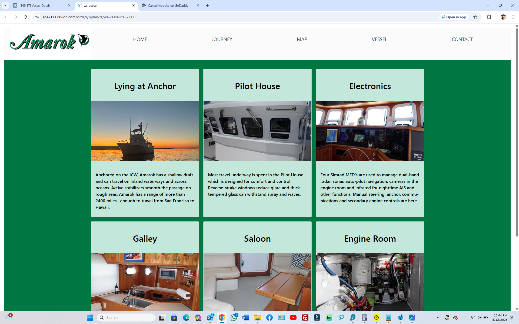Click the Lying at Anchor sunset photo
519x324 pixels.
(145, 131)
